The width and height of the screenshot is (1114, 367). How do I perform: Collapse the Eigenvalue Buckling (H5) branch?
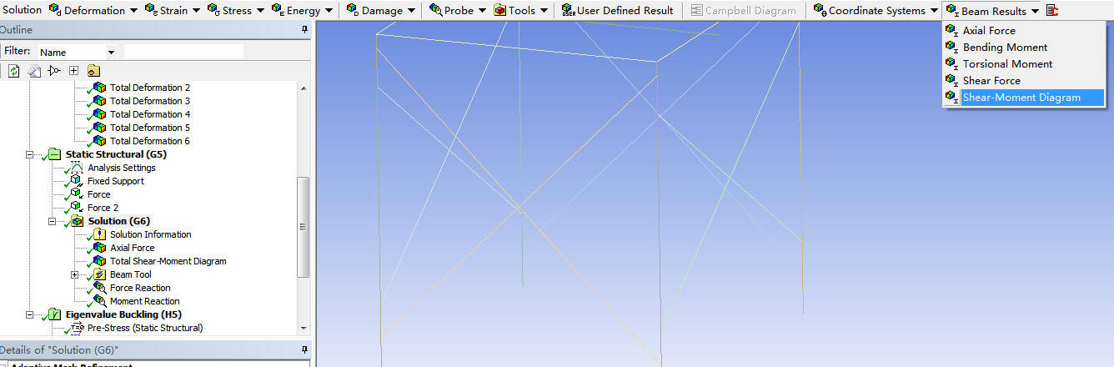29,314
